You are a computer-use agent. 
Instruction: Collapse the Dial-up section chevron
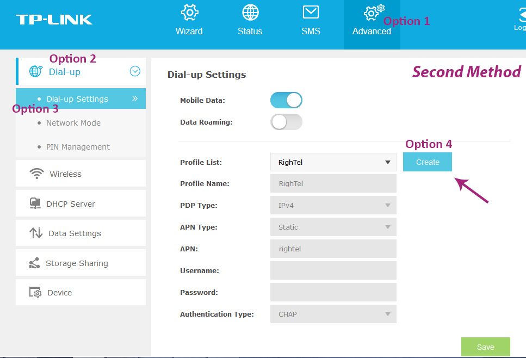point(135,71)
